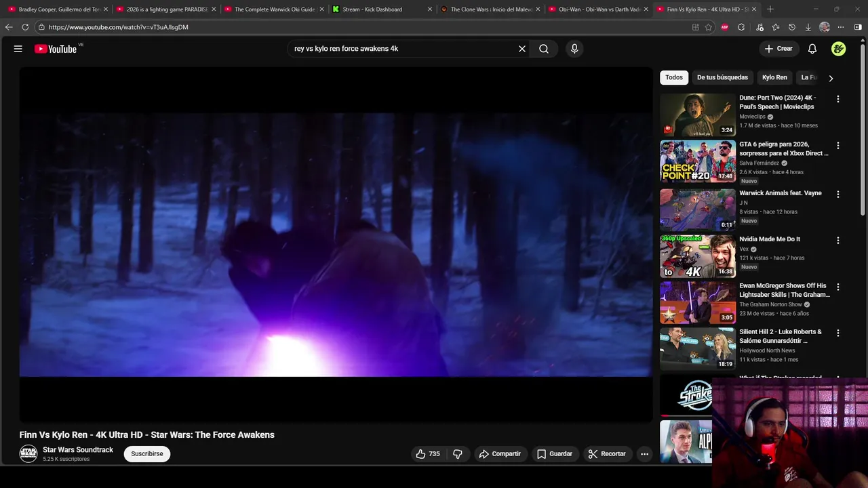Open options for Silent Hill 2 video

point(837,333)
